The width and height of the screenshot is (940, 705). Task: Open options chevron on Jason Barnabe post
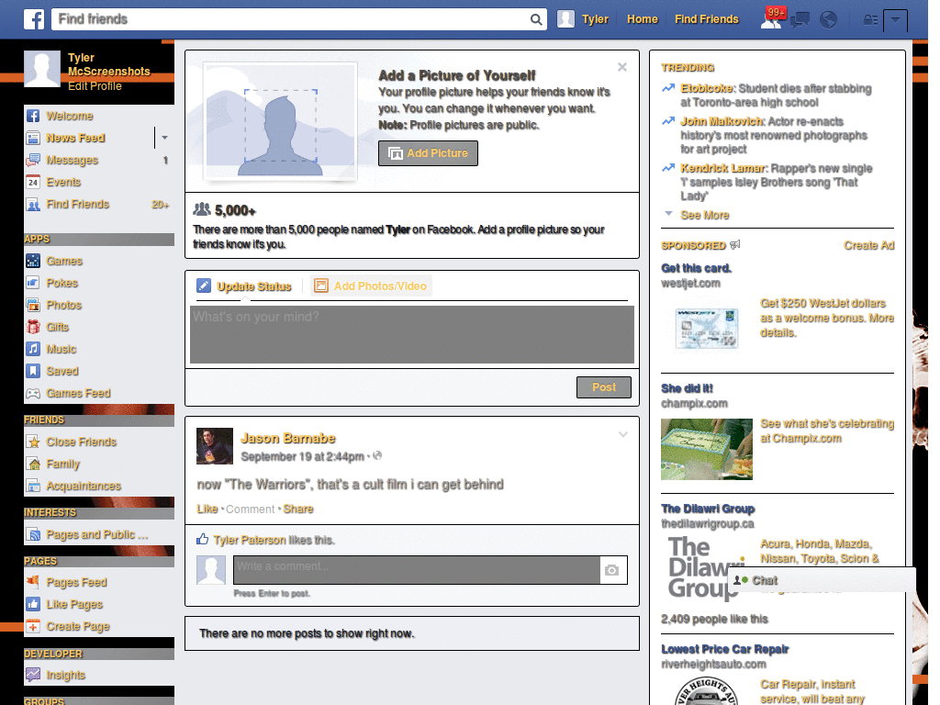623,434
